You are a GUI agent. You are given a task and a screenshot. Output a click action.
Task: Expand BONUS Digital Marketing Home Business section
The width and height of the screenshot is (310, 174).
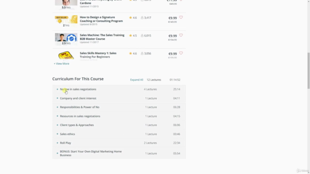[x=119, y=153]
